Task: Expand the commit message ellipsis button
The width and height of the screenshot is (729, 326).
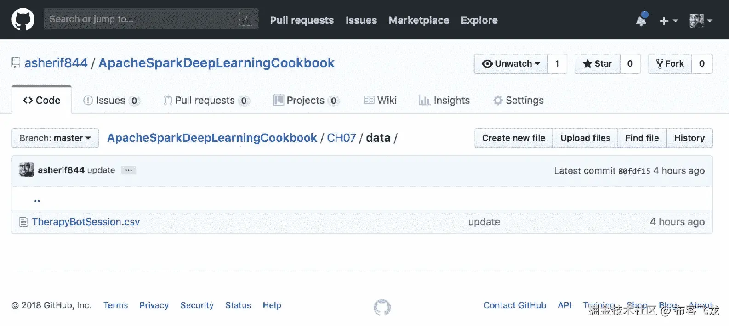Action: tap(129, 170)
